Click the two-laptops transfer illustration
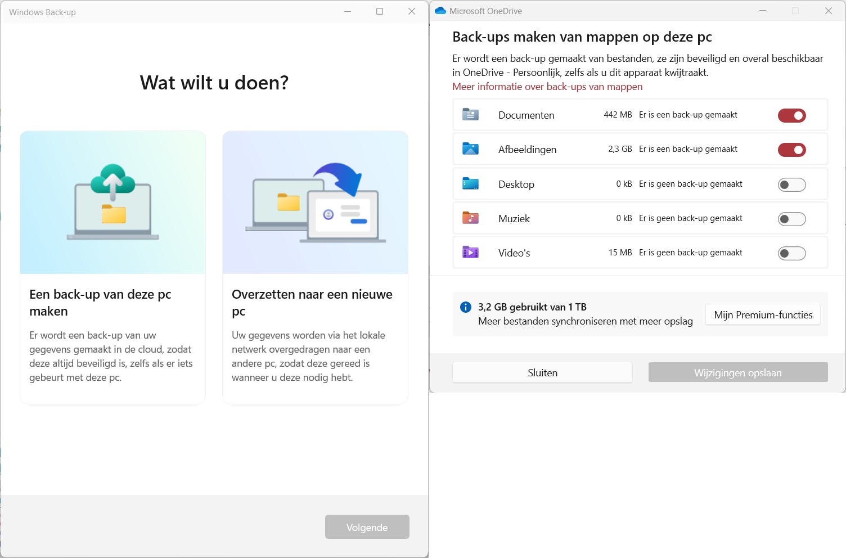 316,202
